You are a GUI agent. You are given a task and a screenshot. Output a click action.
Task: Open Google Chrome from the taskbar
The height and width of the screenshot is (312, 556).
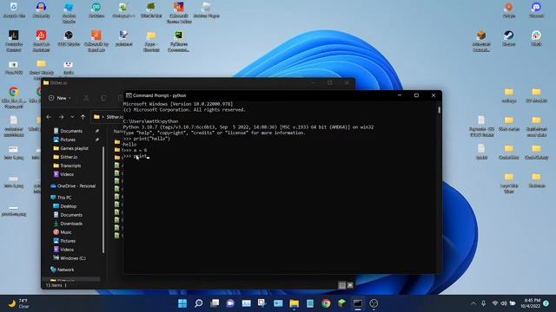coord(326,303)
